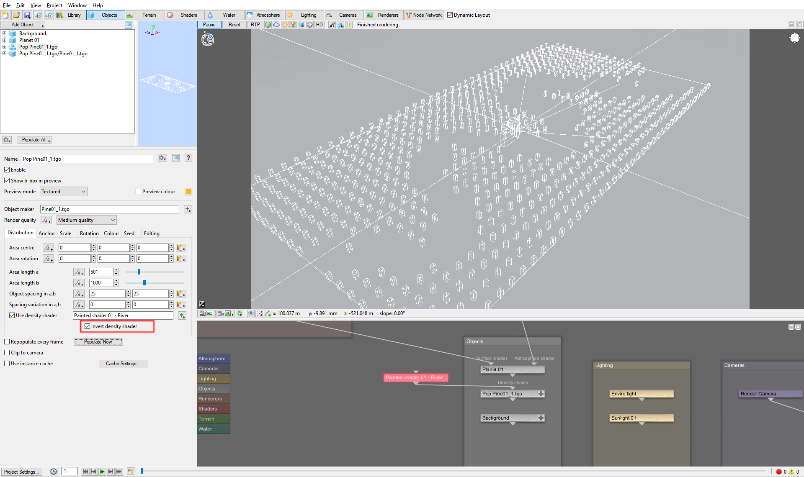Viewport: 804px width, 477px height.
Task: Open the File menu
Action: 7,5
